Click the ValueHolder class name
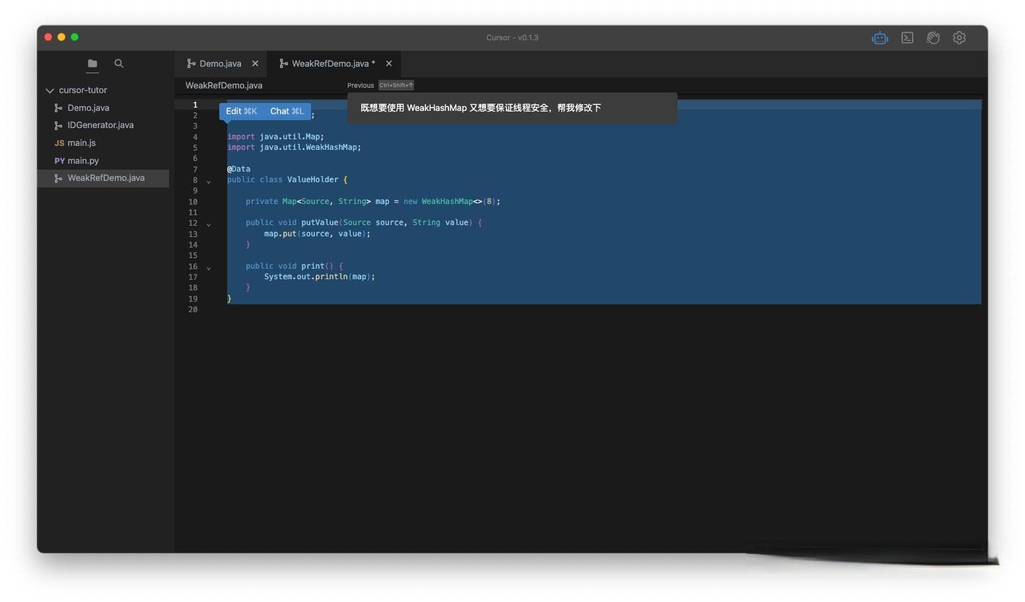Image resolution: width=1025 pixels, height=602 pixels. [x=312, y=180]
